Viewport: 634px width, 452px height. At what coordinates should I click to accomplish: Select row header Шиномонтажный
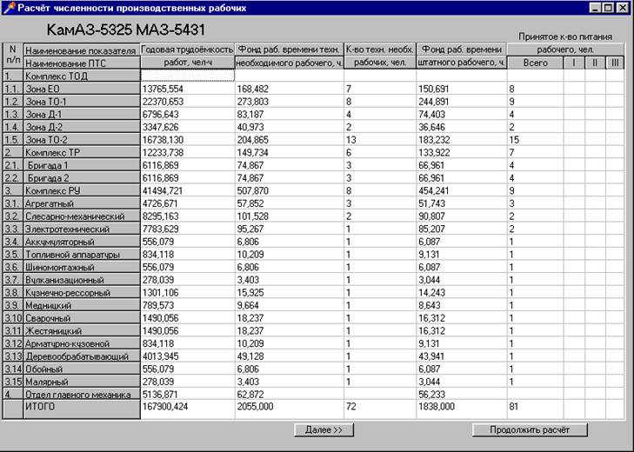82,267
